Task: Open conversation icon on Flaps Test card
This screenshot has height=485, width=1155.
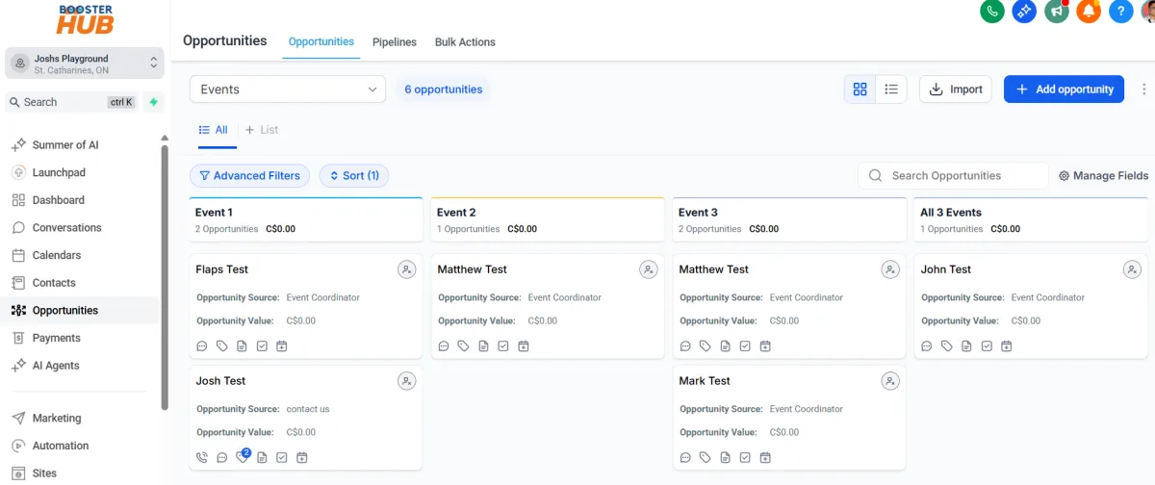Action: 202,346
